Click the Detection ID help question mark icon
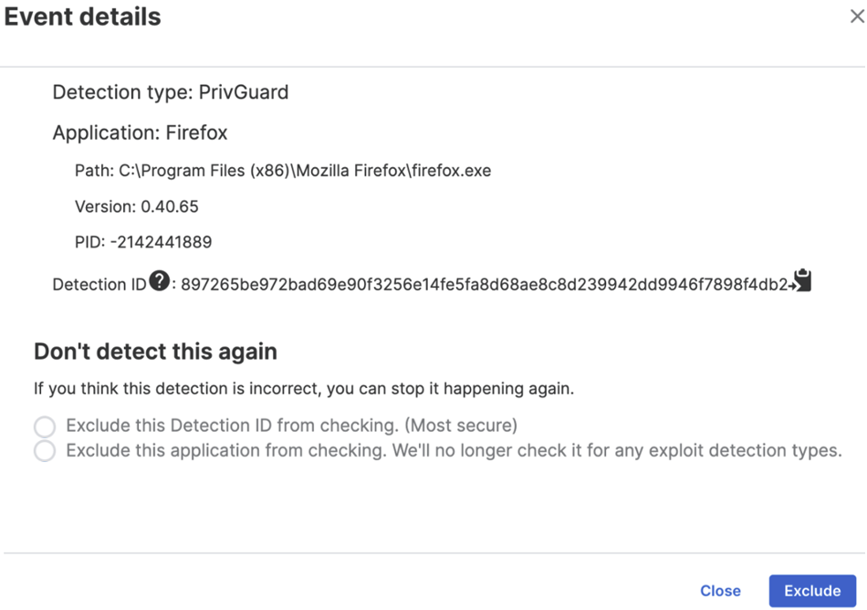 click(160, 281)
